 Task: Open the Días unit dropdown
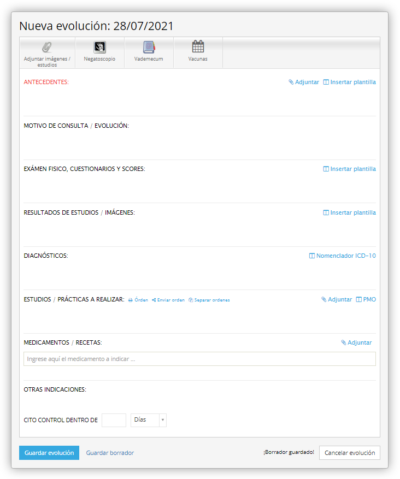pos(149,420)
